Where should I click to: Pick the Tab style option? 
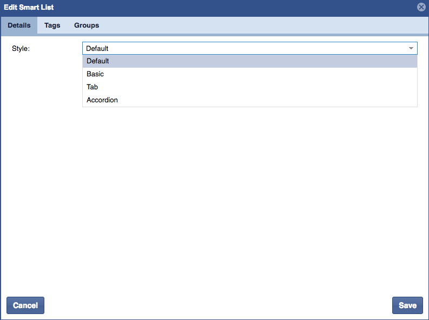click(x=93, y=87)
